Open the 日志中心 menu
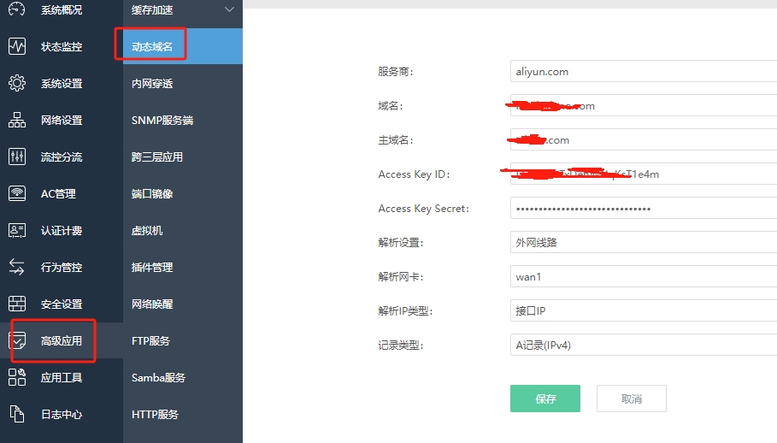 [x=62, y=414]
